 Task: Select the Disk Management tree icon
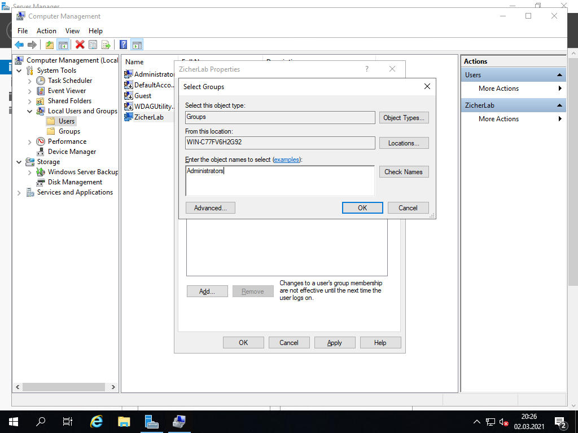(x=41, y=182)
